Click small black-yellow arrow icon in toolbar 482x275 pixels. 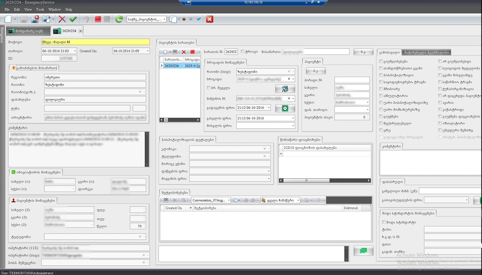click(x=184, y=19)
